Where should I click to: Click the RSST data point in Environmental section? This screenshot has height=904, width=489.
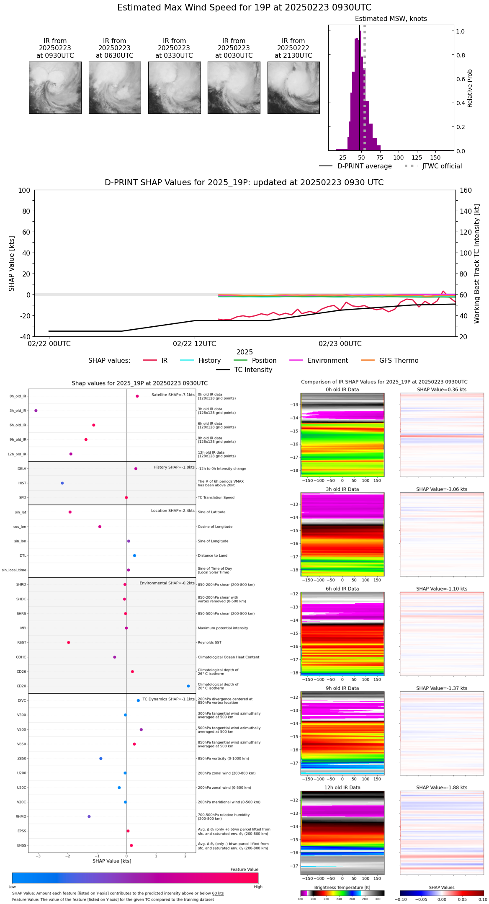tap(69, 642)
